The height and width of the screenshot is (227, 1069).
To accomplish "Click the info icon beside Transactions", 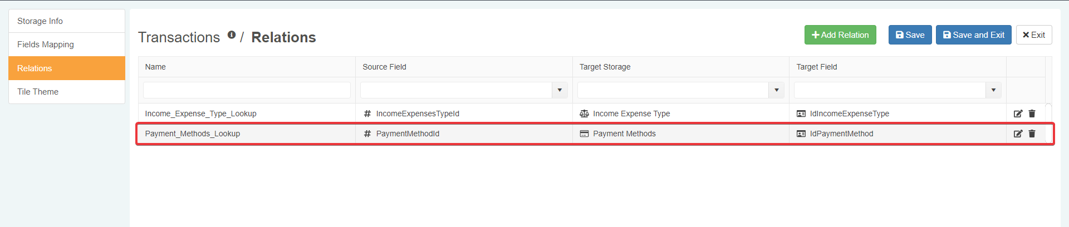I will (x=232, y=35).
